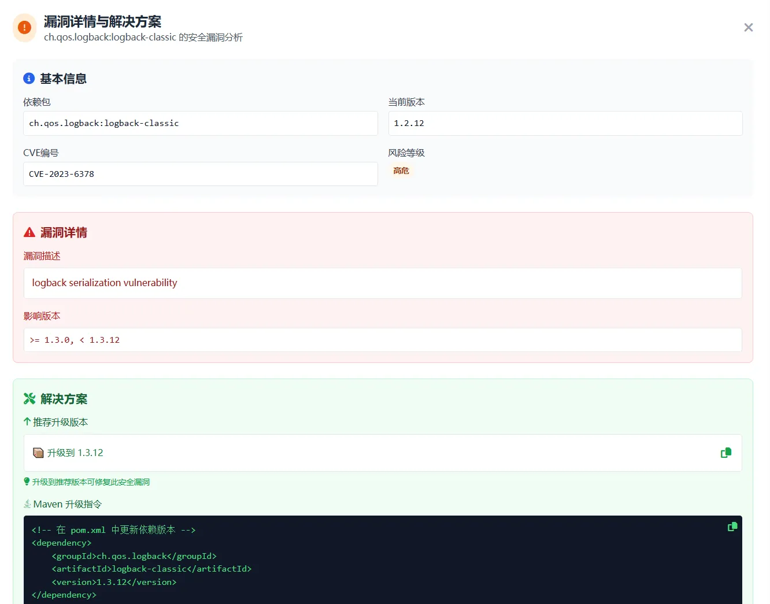Viewport: 770px width, 604px height.
Task: Click the blue info icon beside 基本信息
Action: pos(29,79)
